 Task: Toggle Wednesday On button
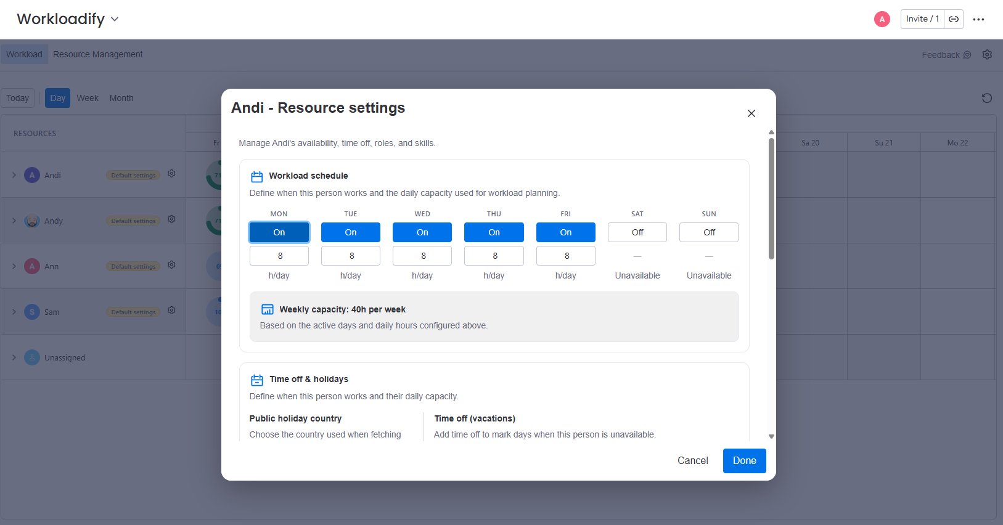(422, 232)
